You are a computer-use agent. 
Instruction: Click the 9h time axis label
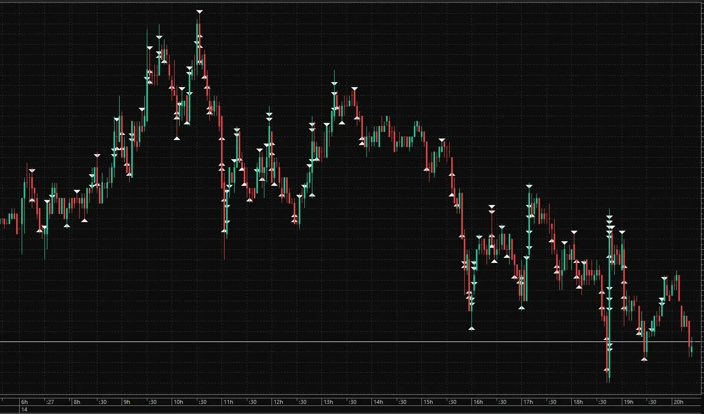[127, 402]
